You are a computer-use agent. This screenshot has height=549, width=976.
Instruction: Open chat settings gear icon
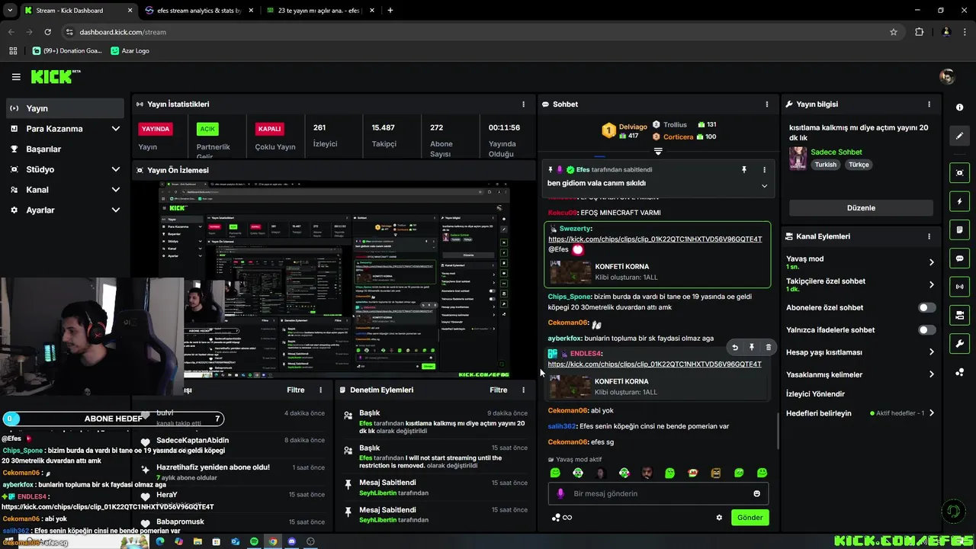point(719,517)
